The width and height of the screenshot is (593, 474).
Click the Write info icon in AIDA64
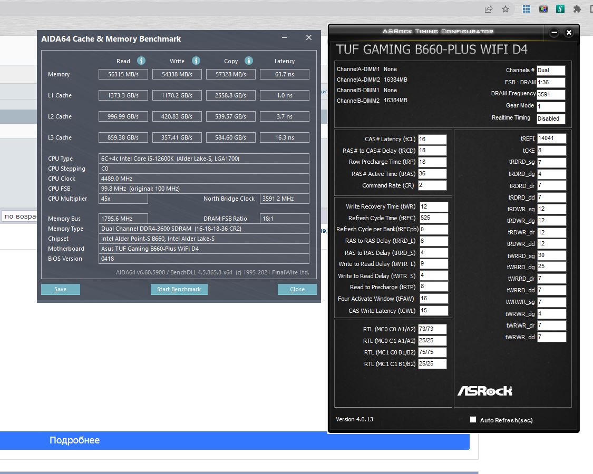click(x=196, y=61)
